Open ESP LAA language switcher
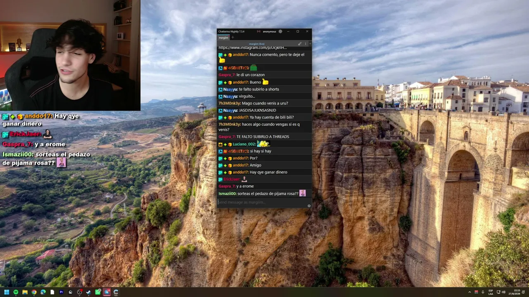529x297 pixels. click(491, 292)
